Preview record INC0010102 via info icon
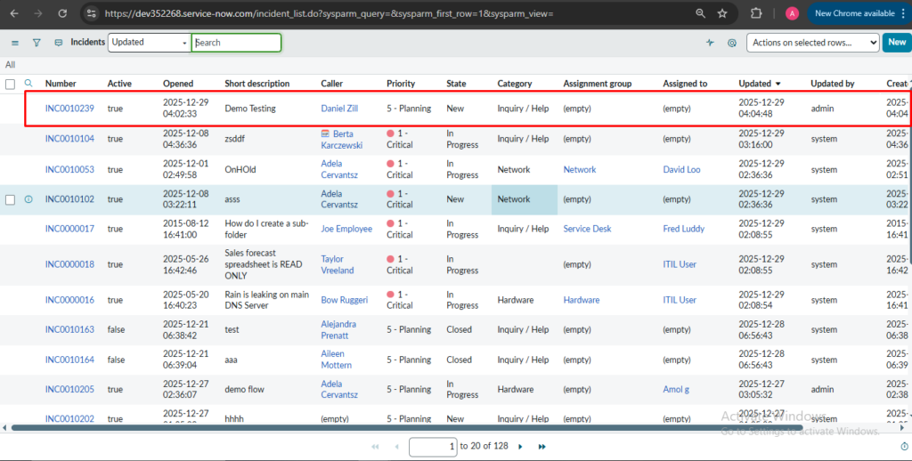 click(28, 199)
